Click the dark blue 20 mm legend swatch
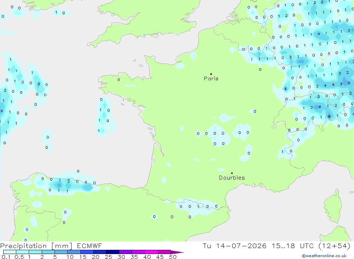Image resolution: width=354 pixels, height=259 pixels. [100, 252]
